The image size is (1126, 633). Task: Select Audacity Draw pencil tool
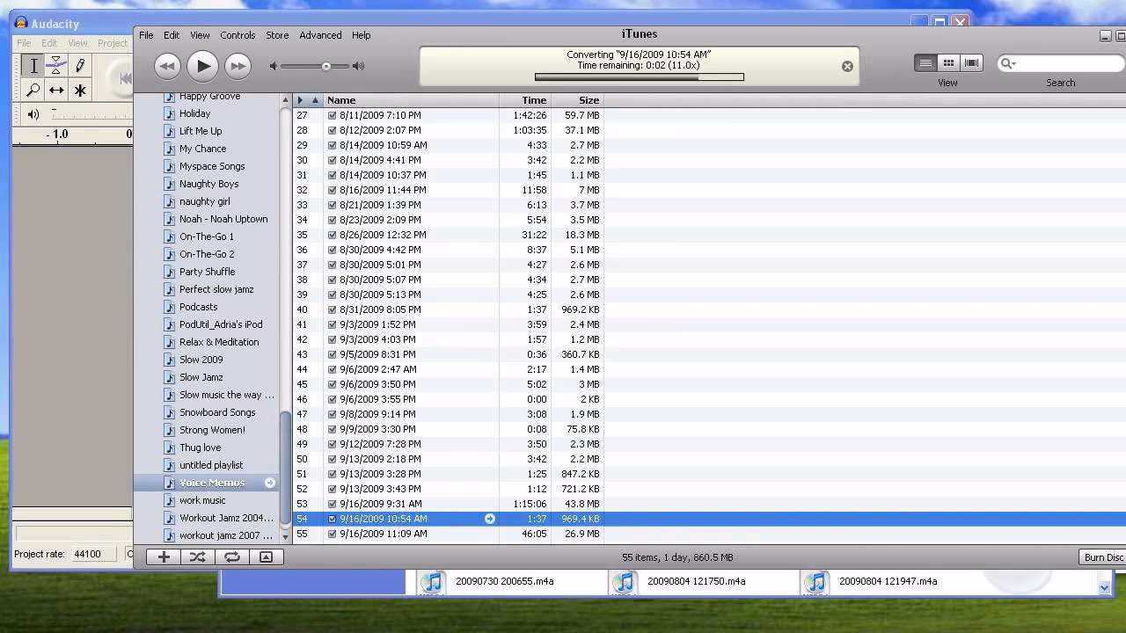(80, 66)
